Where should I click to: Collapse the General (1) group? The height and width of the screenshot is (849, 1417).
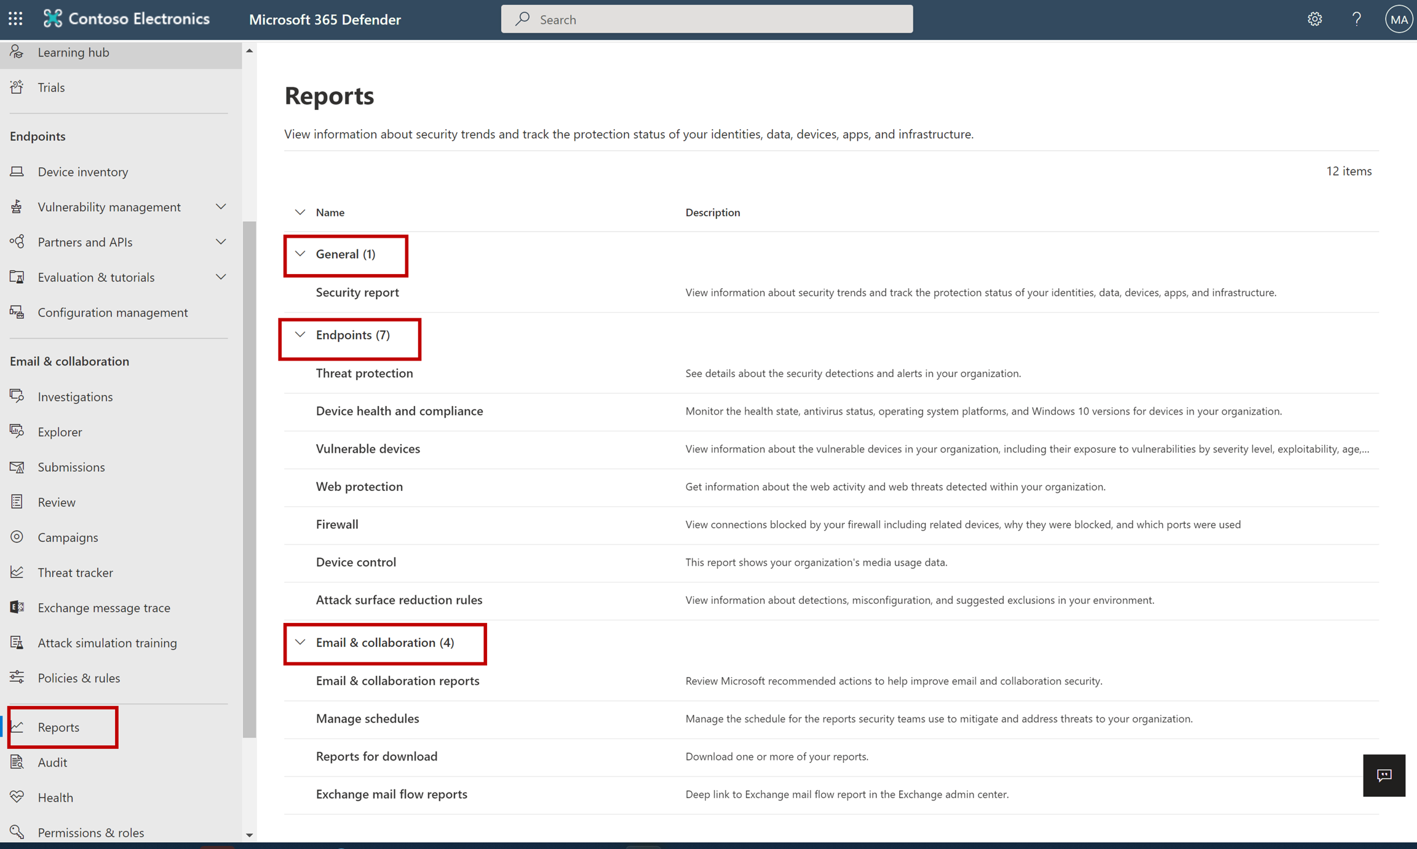[300, 254]
